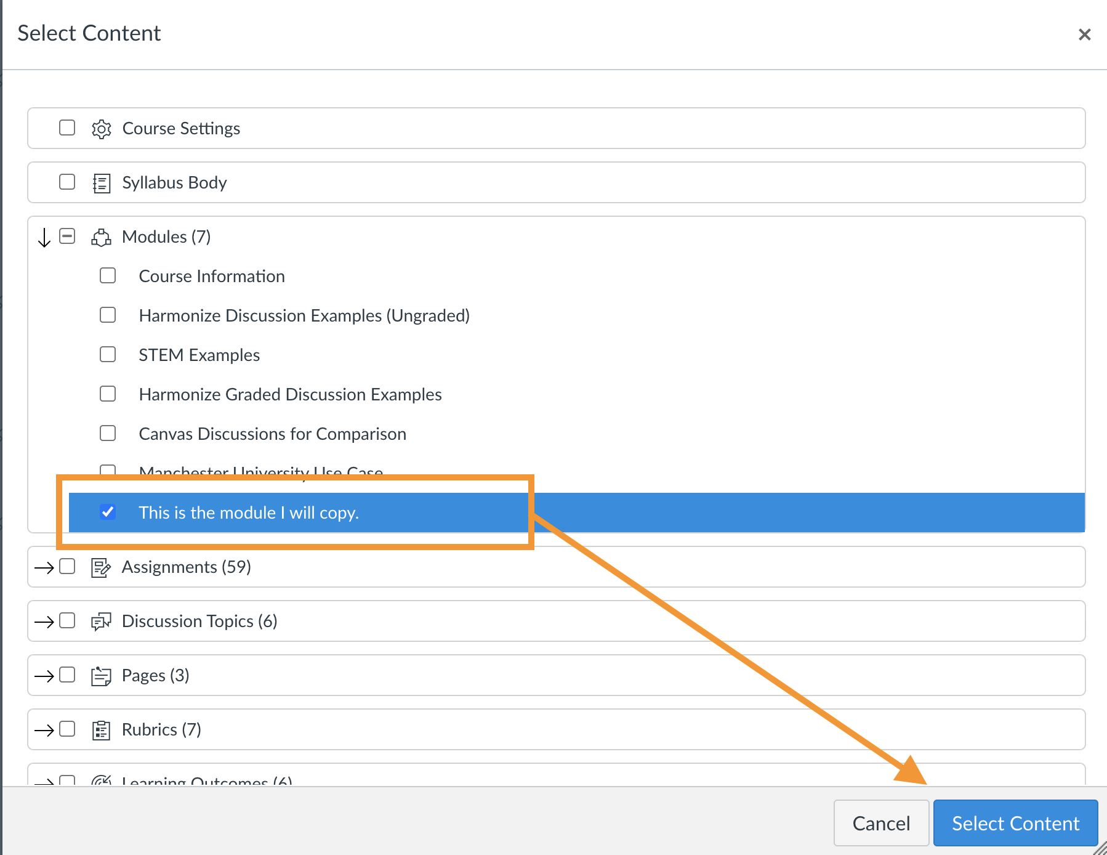The height and width of the screenshot is (855, 1107).
Task: Click the Modules puzzle icon
Action: [101, 237]
